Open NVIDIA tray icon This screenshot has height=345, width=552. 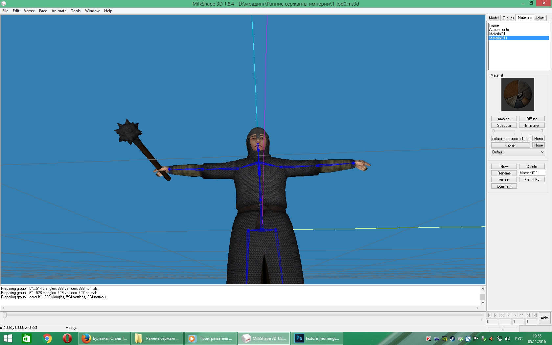444,339
